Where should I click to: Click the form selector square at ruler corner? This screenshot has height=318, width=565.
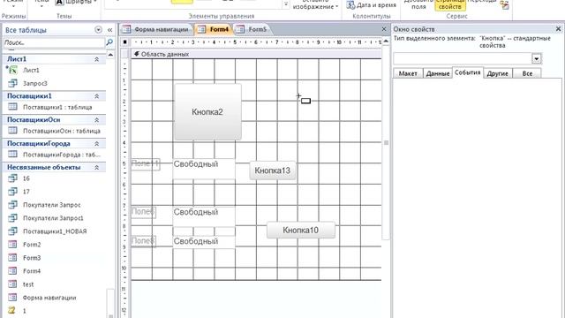click(x=124, y=42)
